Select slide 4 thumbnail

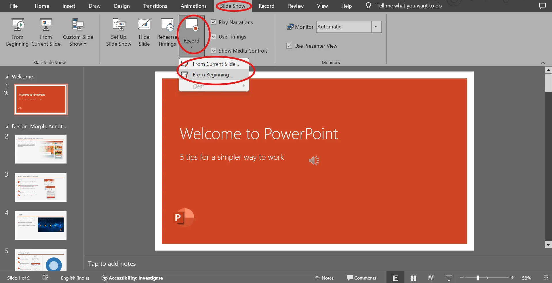pos(41,226)
